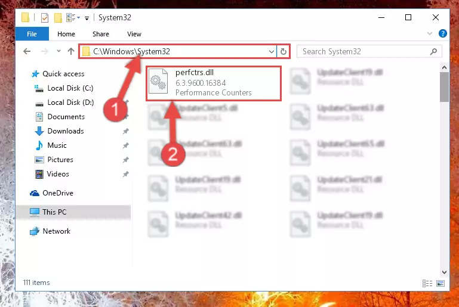Select Network in navigation pane
Image resolution: width=459 pixels, height=307 pixels.
[x=56, y=231]
